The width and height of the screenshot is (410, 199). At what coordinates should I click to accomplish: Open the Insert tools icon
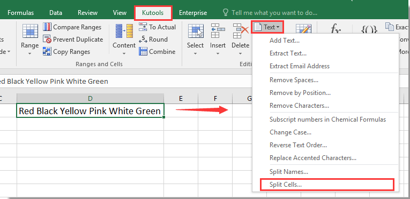tap(218, 31)
